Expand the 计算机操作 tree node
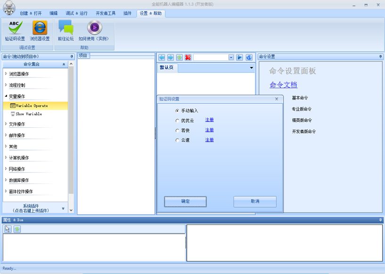This screenshot has height=274, width=385. tap(6, 158)
